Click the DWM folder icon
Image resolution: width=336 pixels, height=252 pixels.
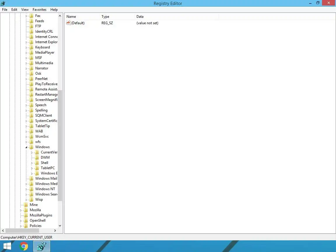(x=37, y=157)
